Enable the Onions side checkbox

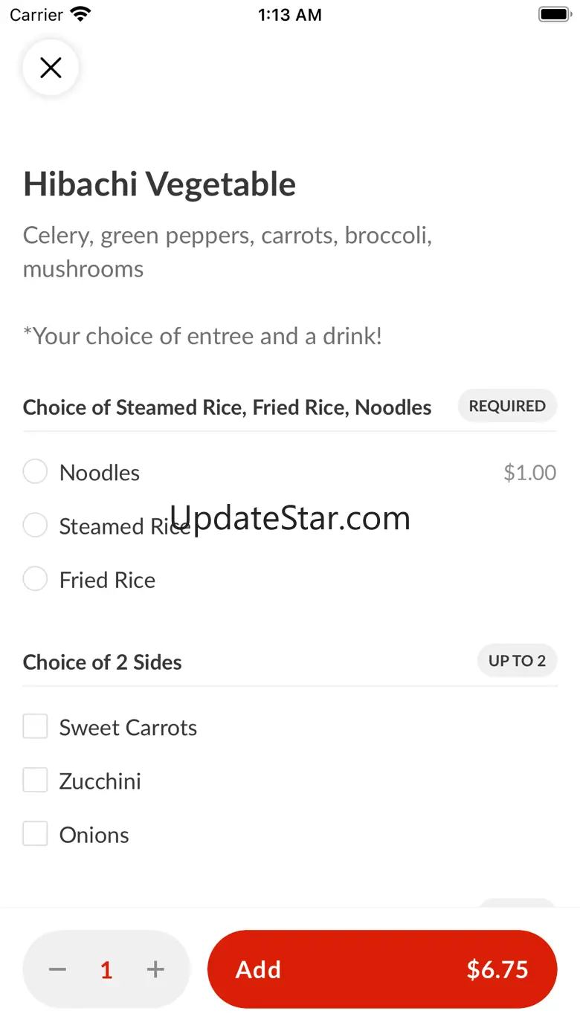tap(35, 834)
